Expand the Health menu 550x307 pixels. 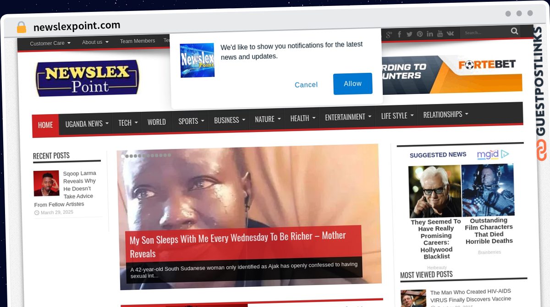click(302, 118)
